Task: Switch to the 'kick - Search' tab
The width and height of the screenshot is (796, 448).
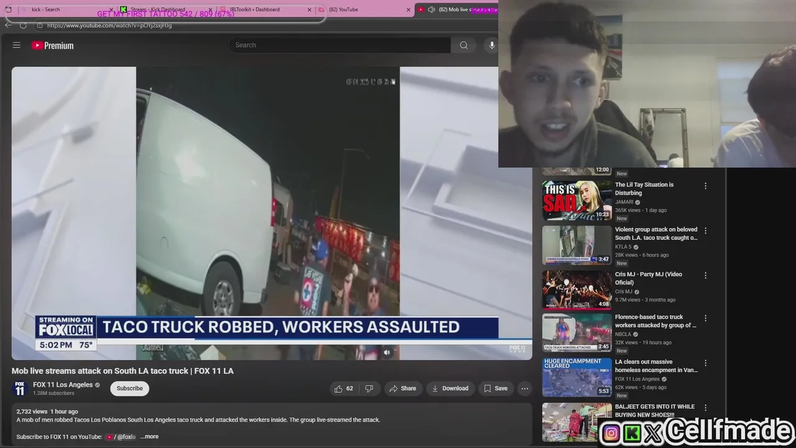Action: pos(66,9)
